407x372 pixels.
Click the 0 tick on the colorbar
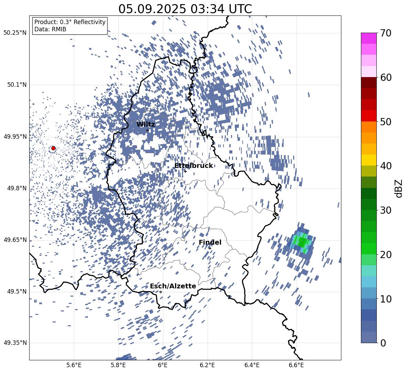tap(383, 343)
